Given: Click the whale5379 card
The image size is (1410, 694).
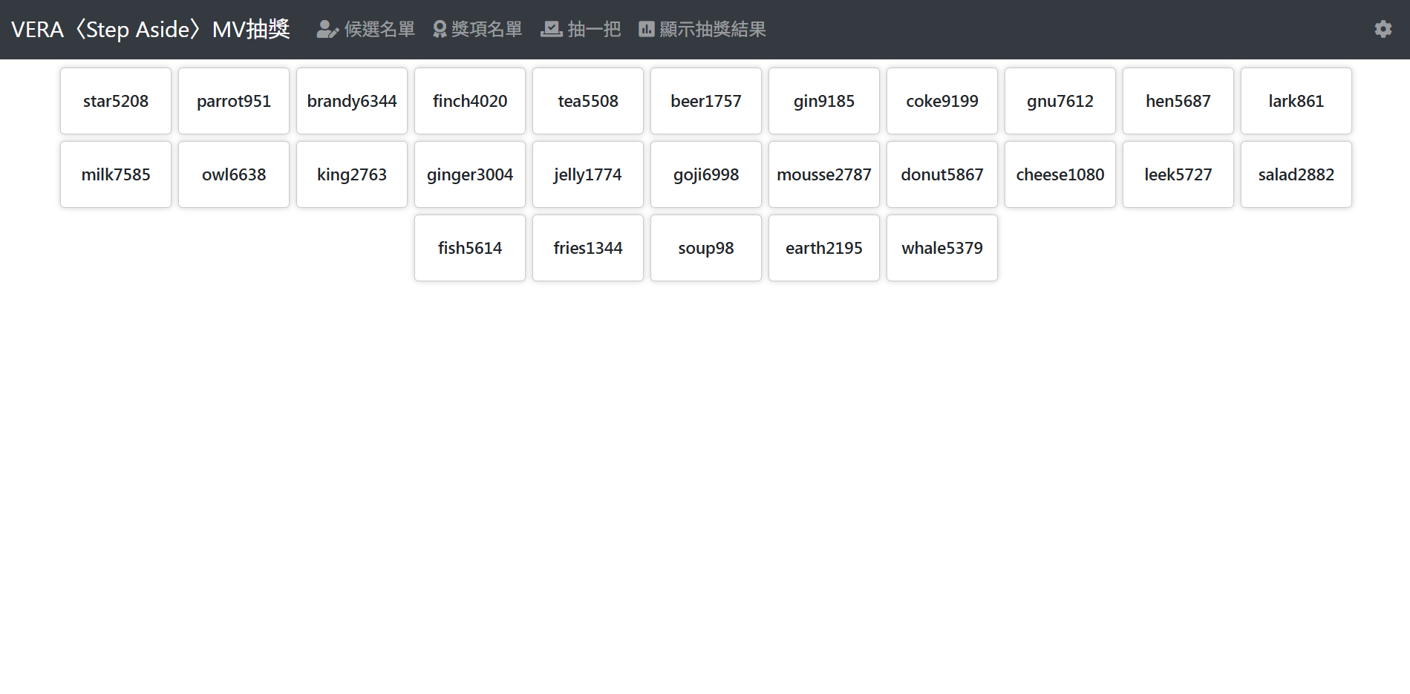Looking at the screenshot, I should click(x=942, y=248).
